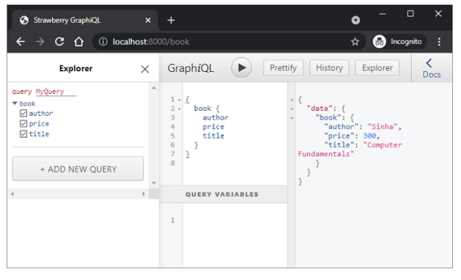The height and width of the screenshot is (280, 461).
Task: Select the book field label in Explorer
Action: [x=27, y=103]
